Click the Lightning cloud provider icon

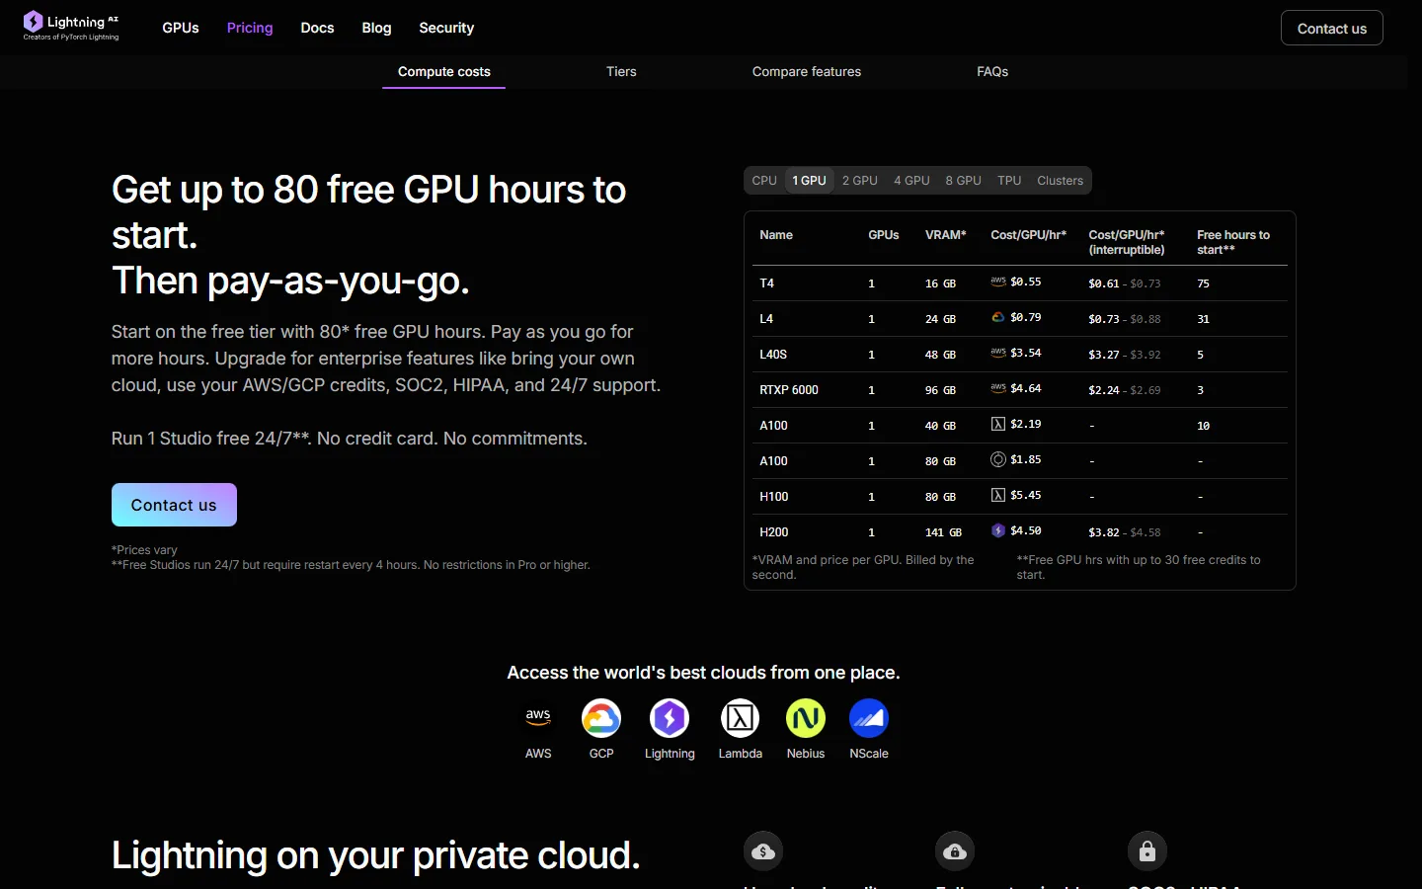[x=670, y=718]
